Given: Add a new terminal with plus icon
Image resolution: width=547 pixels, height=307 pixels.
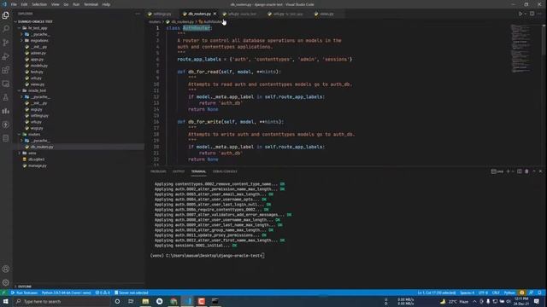Looking at the screenshot, I should pos(508,171).
